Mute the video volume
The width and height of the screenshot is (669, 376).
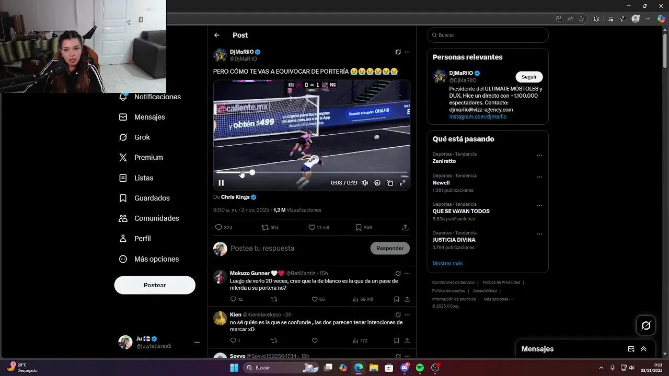[365, 183]
